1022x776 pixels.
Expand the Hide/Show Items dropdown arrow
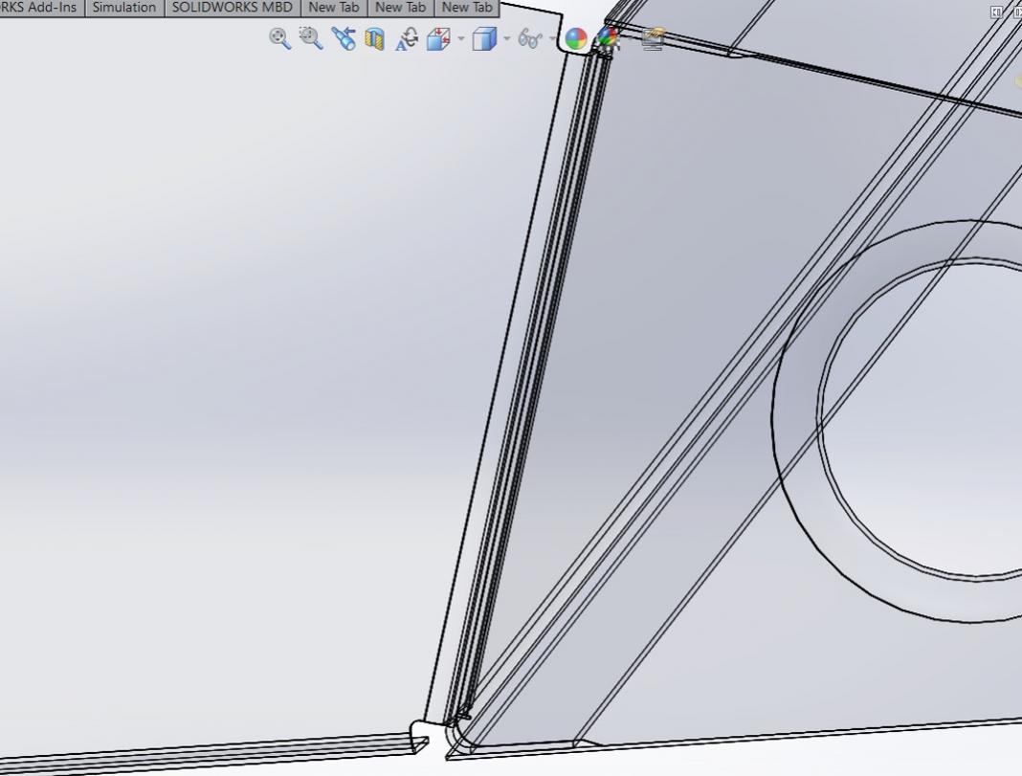tap(552, 39)
